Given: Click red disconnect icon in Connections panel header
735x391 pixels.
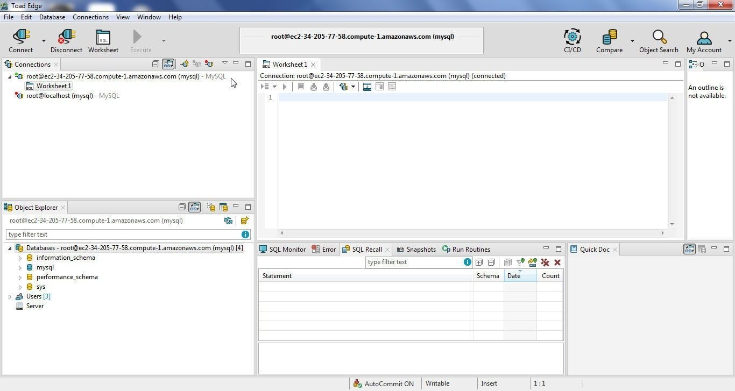Looking at the screenshot, I should click(x=209, y=64).
